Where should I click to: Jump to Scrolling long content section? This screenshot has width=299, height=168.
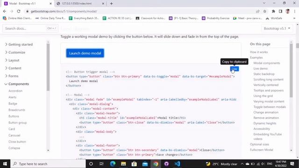pyautogui.click(x=268, y=79)
